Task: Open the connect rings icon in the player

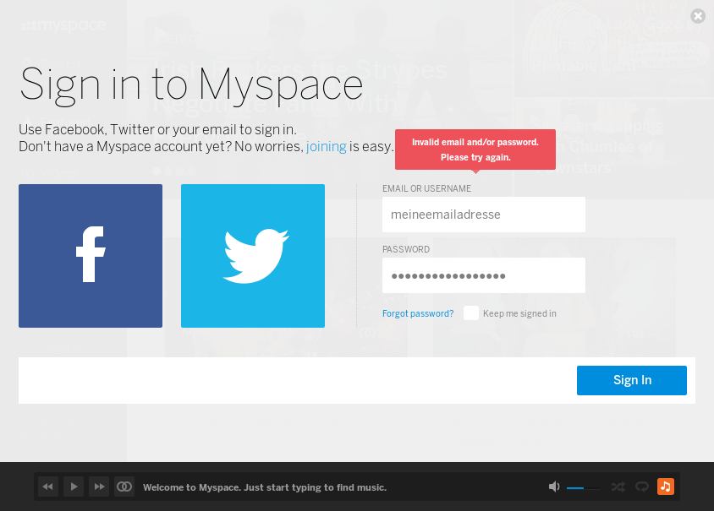Action: coord(124,487)
